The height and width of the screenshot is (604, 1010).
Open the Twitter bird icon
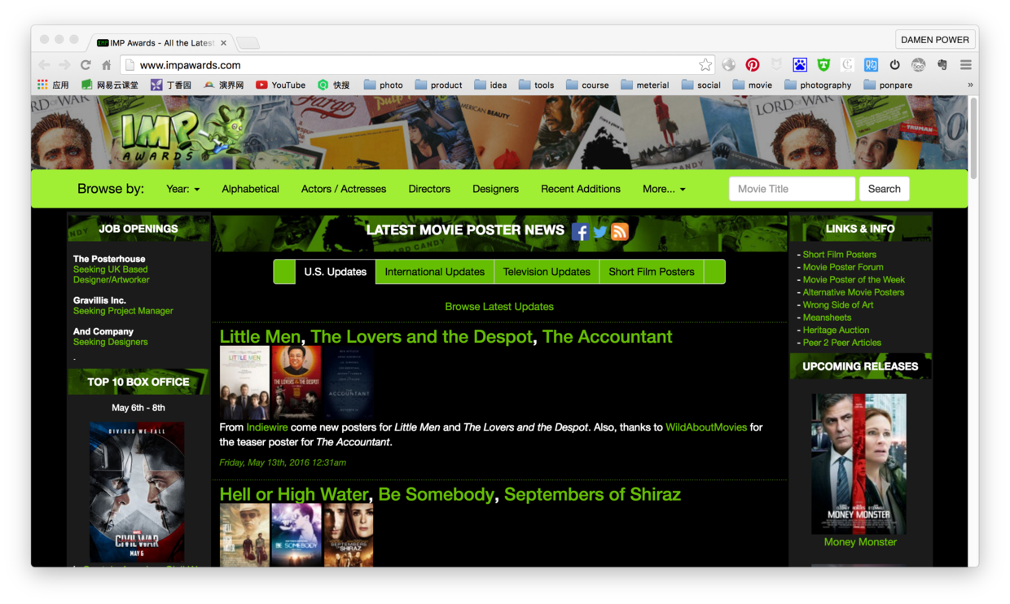(600, 231)
